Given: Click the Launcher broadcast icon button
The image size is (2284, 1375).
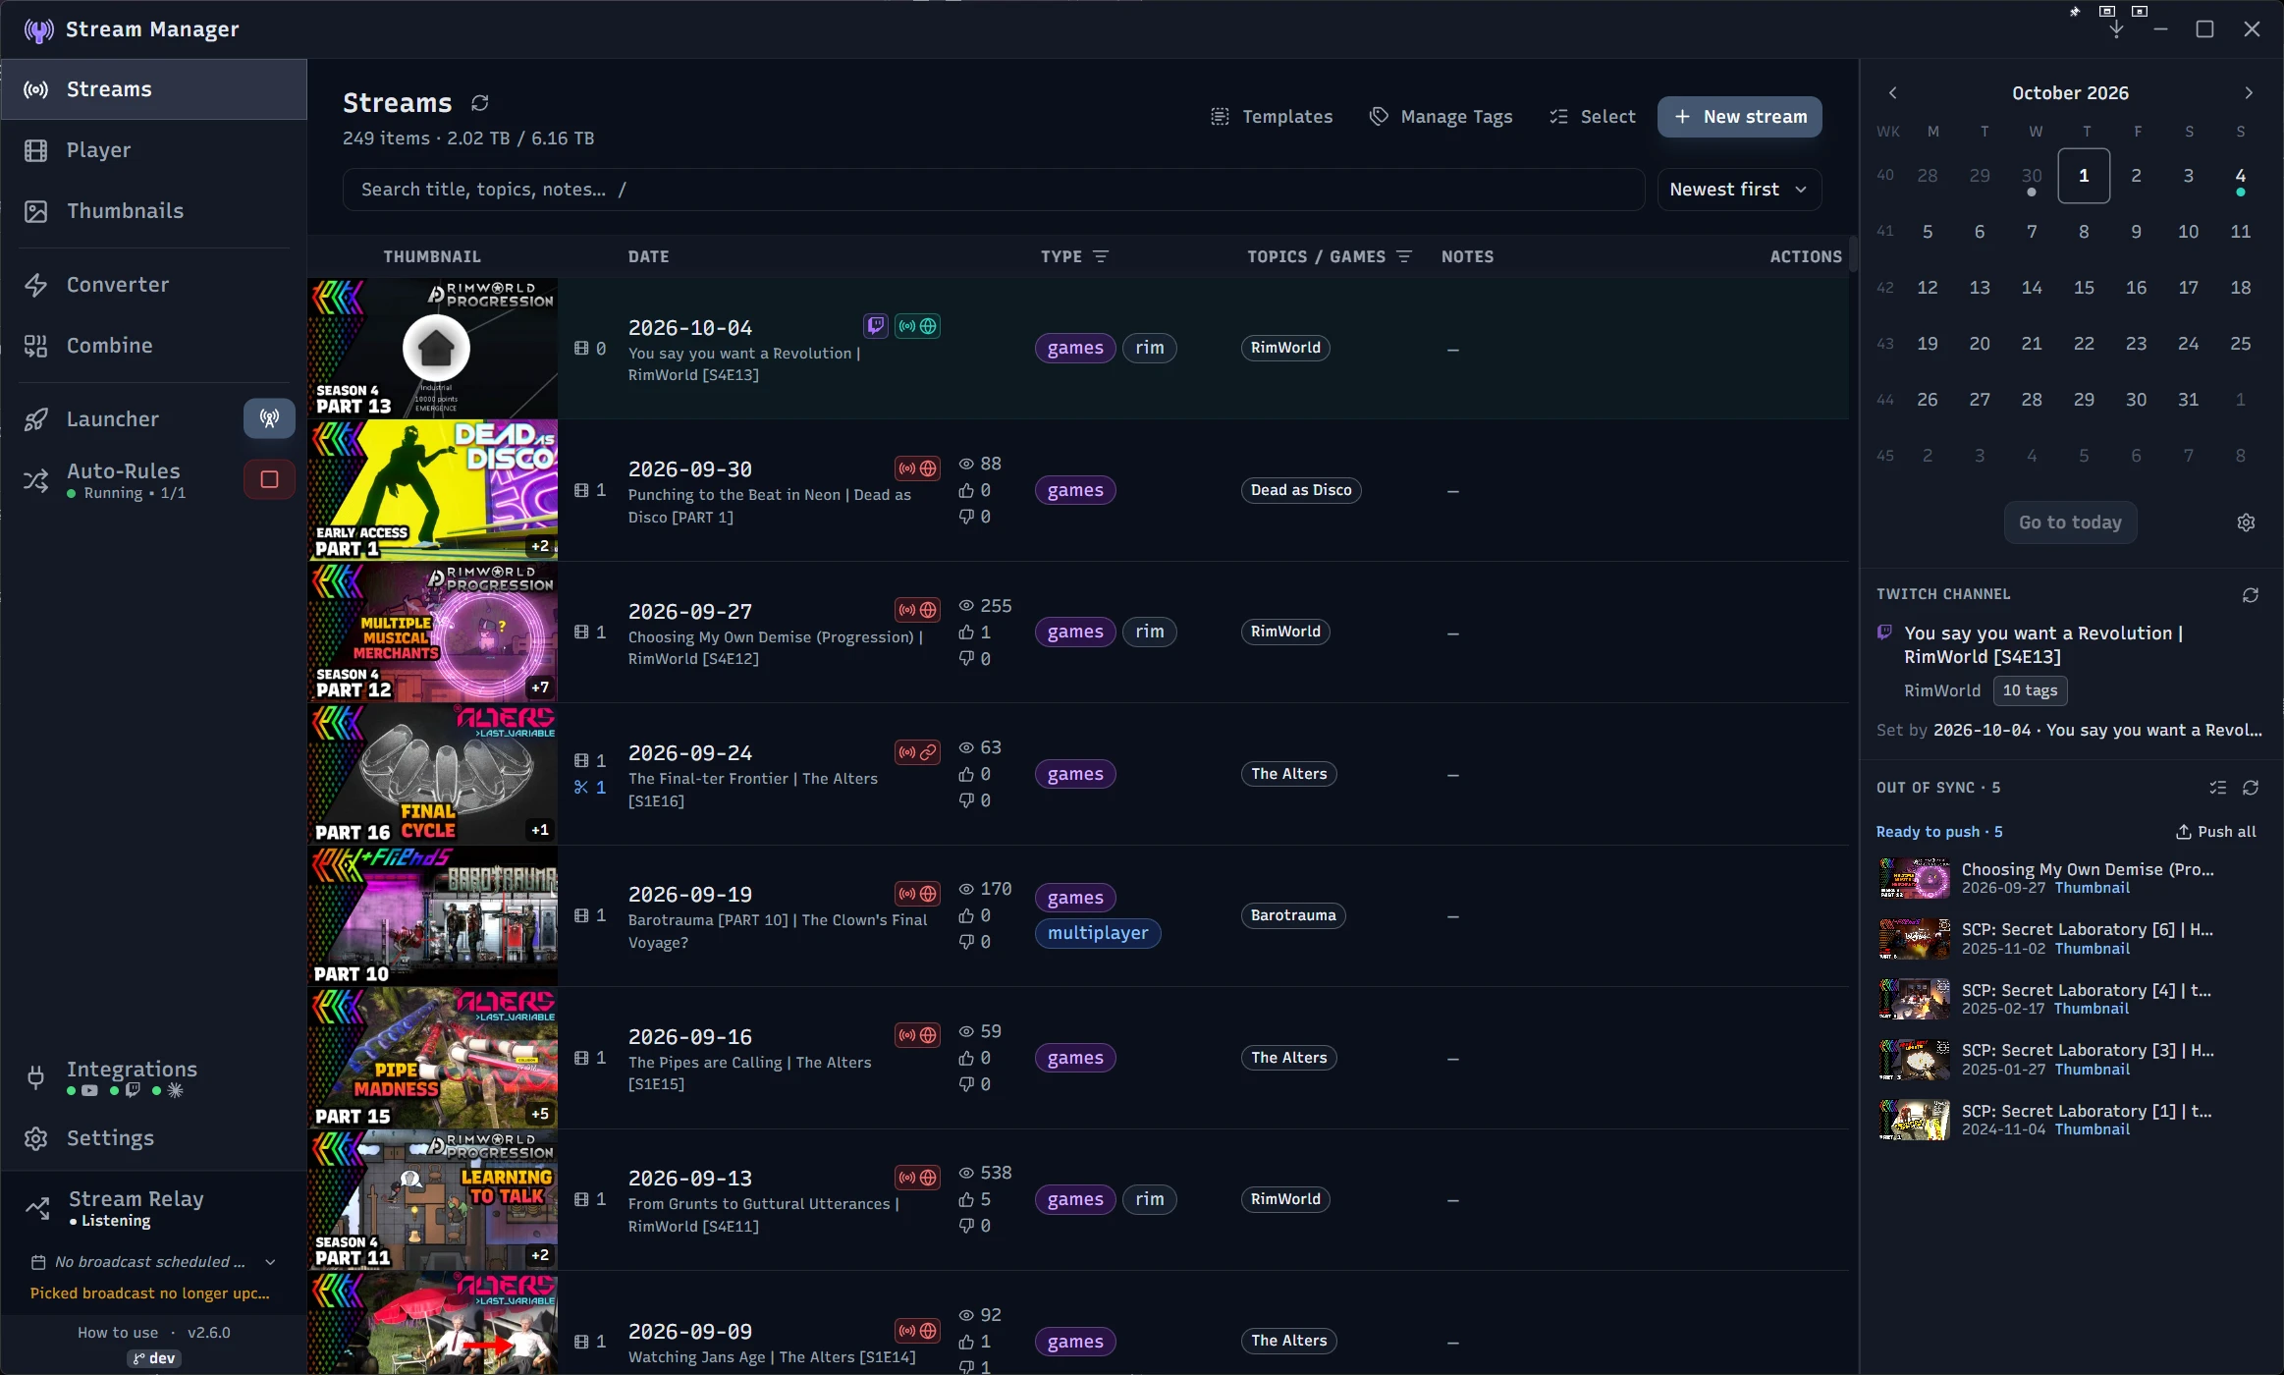Looking at the screenshot, I should point(269,418).
